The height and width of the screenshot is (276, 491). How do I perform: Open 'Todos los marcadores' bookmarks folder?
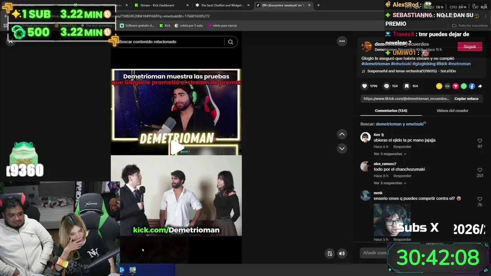tap(470, 26)
